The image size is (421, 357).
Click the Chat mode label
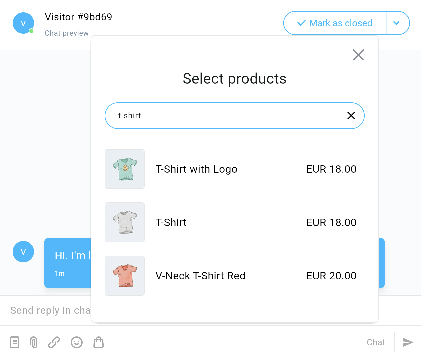tap(376, 342)
